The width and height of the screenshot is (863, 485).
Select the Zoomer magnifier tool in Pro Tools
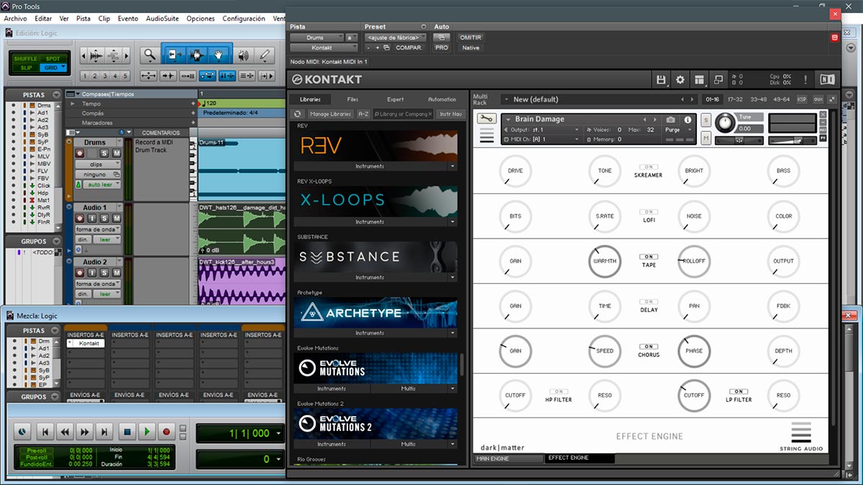click(x=150, y=55)
